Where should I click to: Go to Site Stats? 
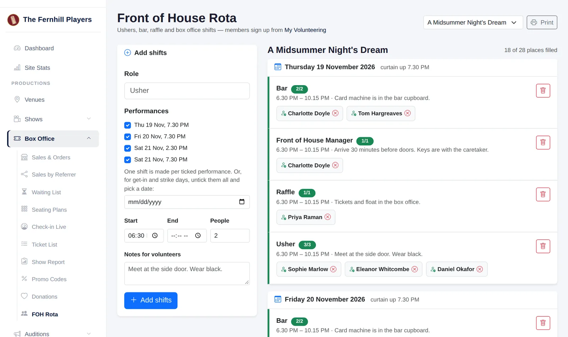pos(53,68)
